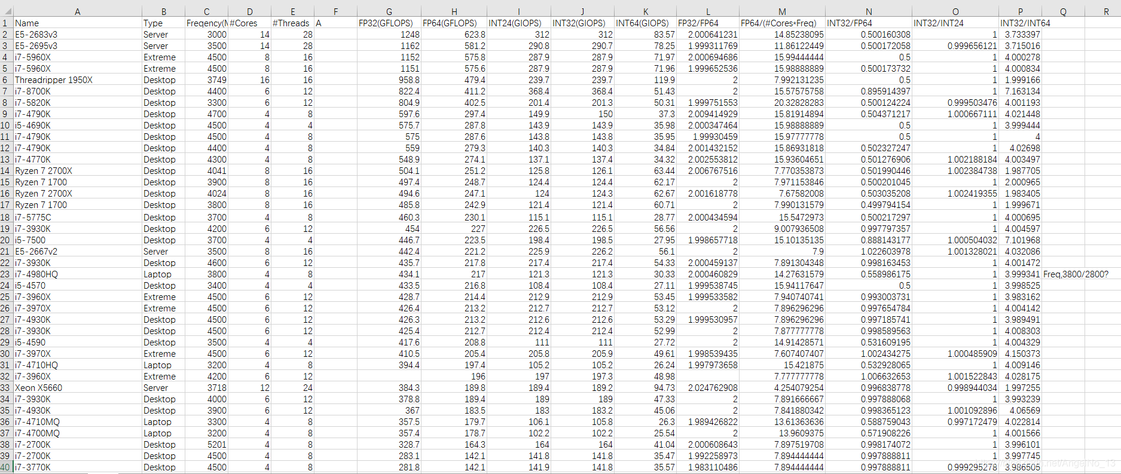This screenshot has width=1121, height=474.
Task: Select column G header
Action: pyautogui.click(x=389, y=11)
